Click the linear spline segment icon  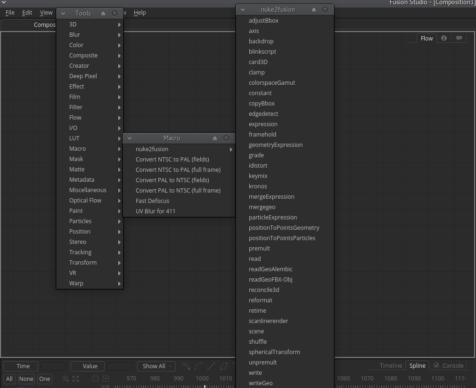tap(211, 366)
